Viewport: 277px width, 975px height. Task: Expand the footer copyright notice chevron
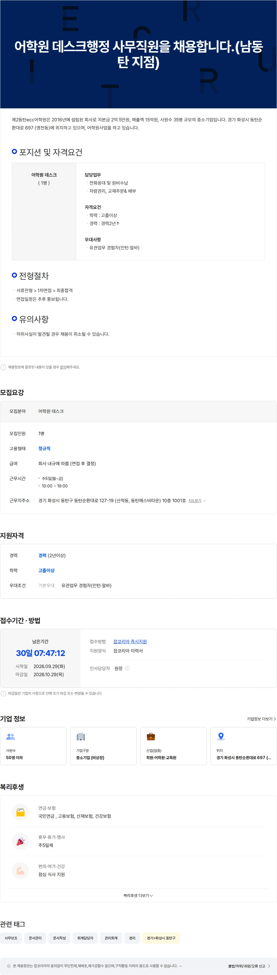click(x=181, y=966)
